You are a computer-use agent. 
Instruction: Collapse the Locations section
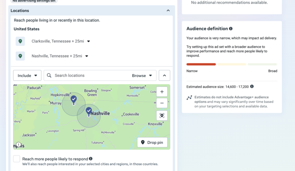(x=168, y=11)
